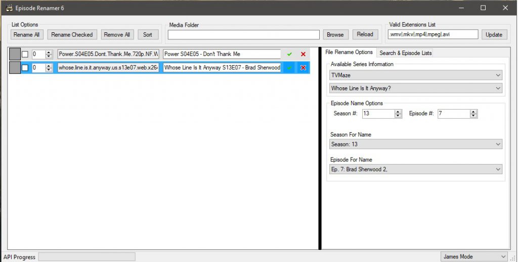
Task: Remove Whose Line row with red X
Action: point(303,68)
